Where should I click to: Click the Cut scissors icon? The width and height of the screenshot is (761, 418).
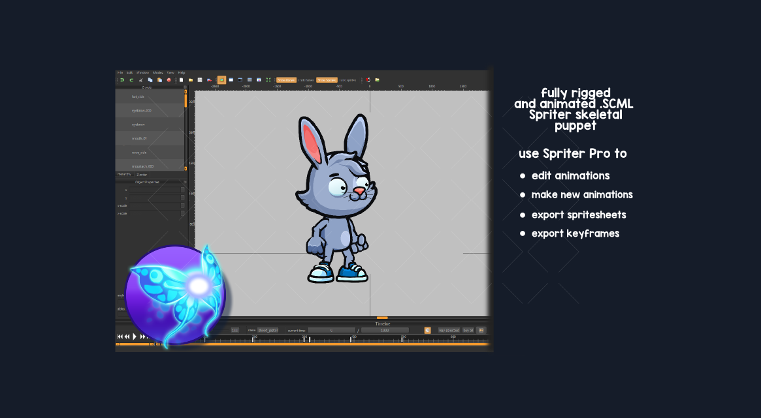[x=141, y=80]
